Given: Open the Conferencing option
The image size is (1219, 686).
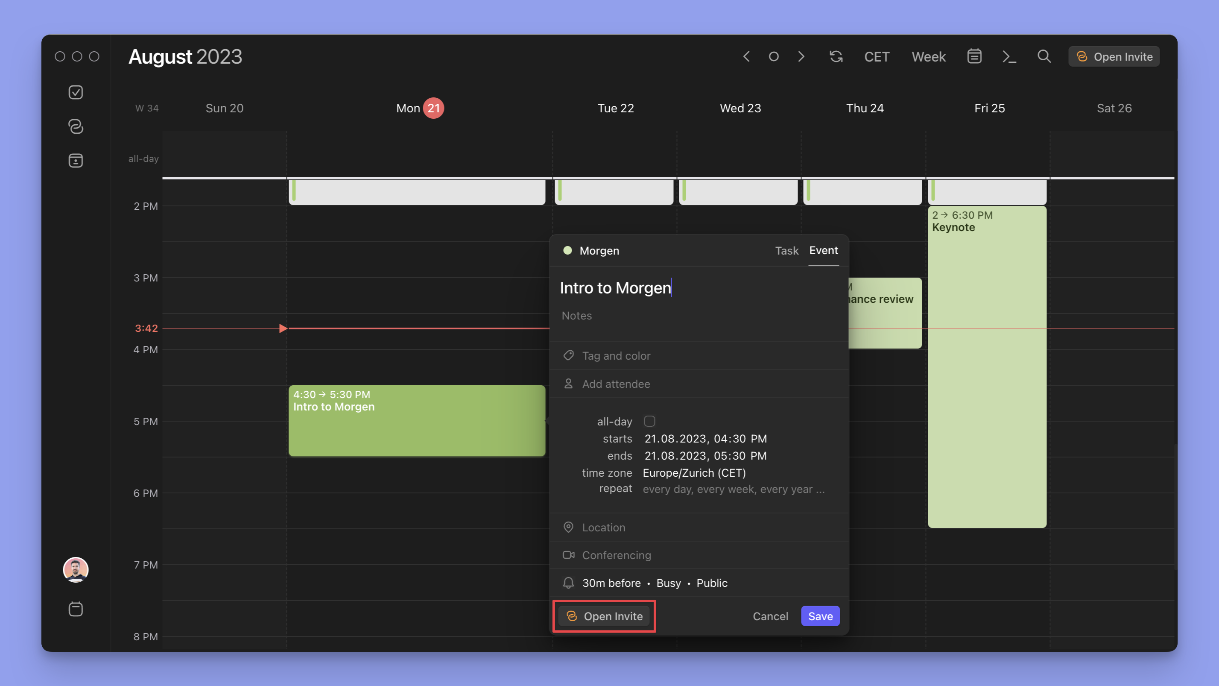Looking at the screenshot, I should 699,555.
